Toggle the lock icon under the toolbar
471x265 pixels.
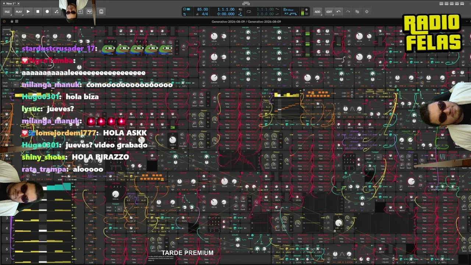12,21
